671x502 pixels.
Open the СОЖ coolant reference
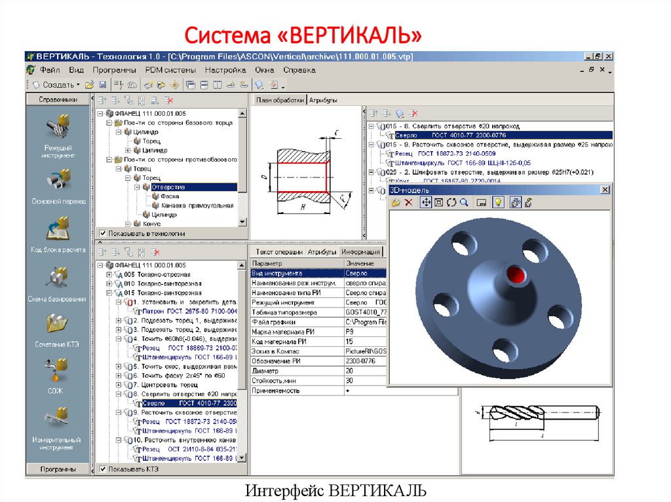[x=55, y=376]
